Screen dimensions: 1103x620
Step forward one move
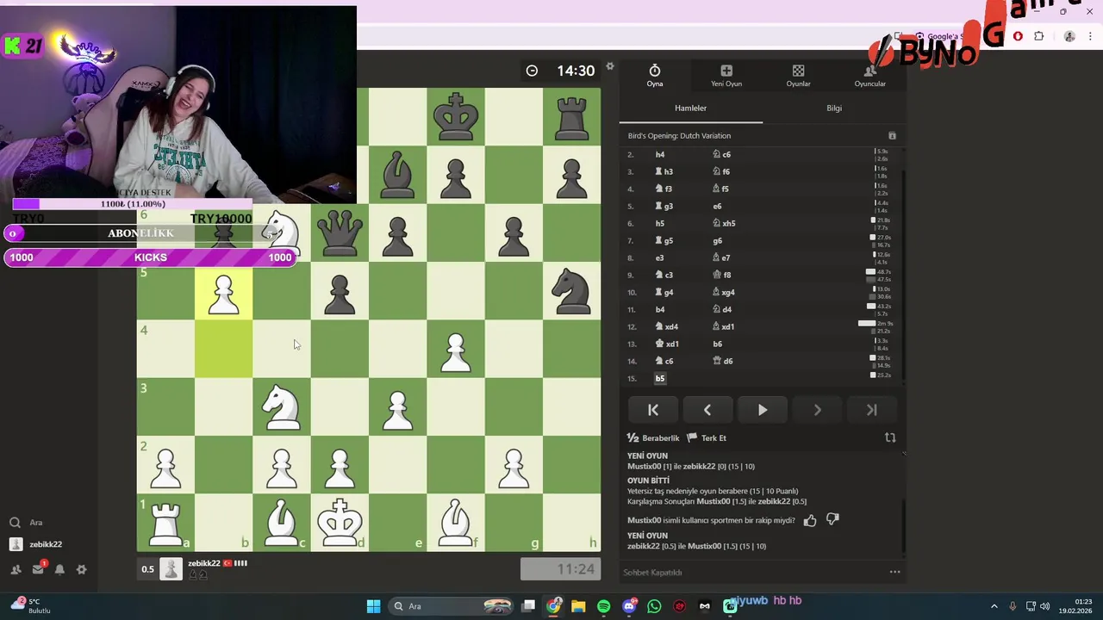pyautogui.click(x=817, y=411)
